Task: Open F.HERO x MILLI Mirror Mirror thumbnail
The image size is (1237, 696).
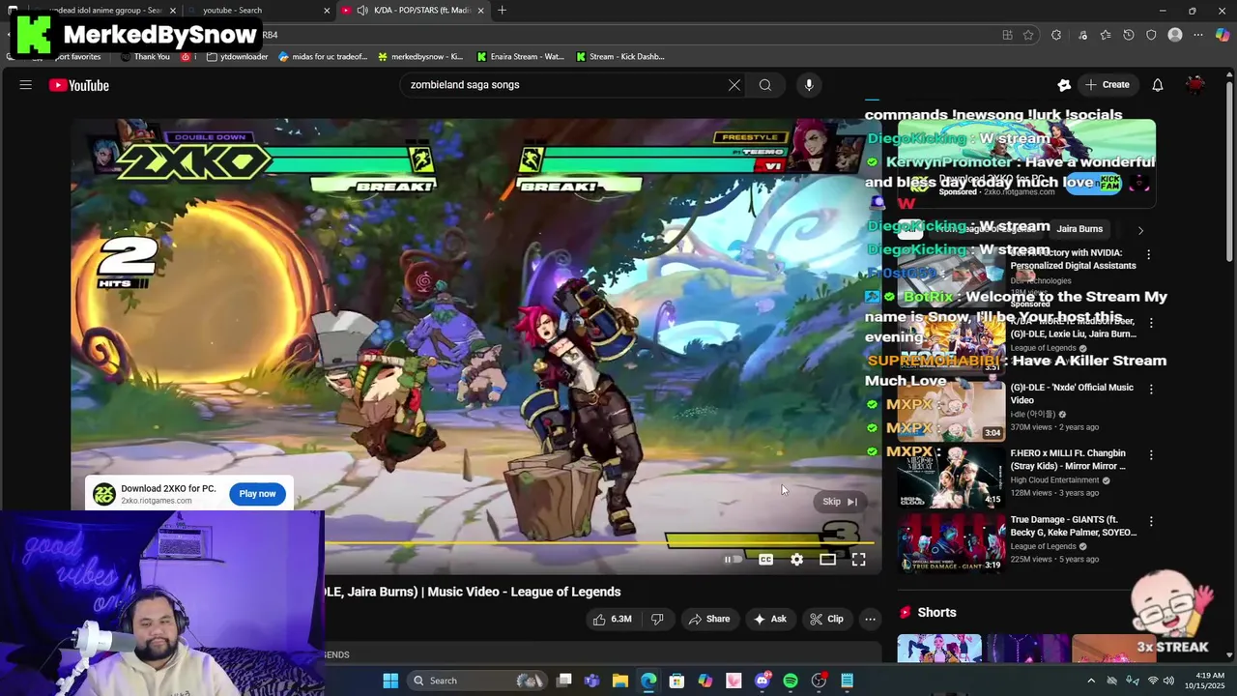Action: (x=952, y=478)
